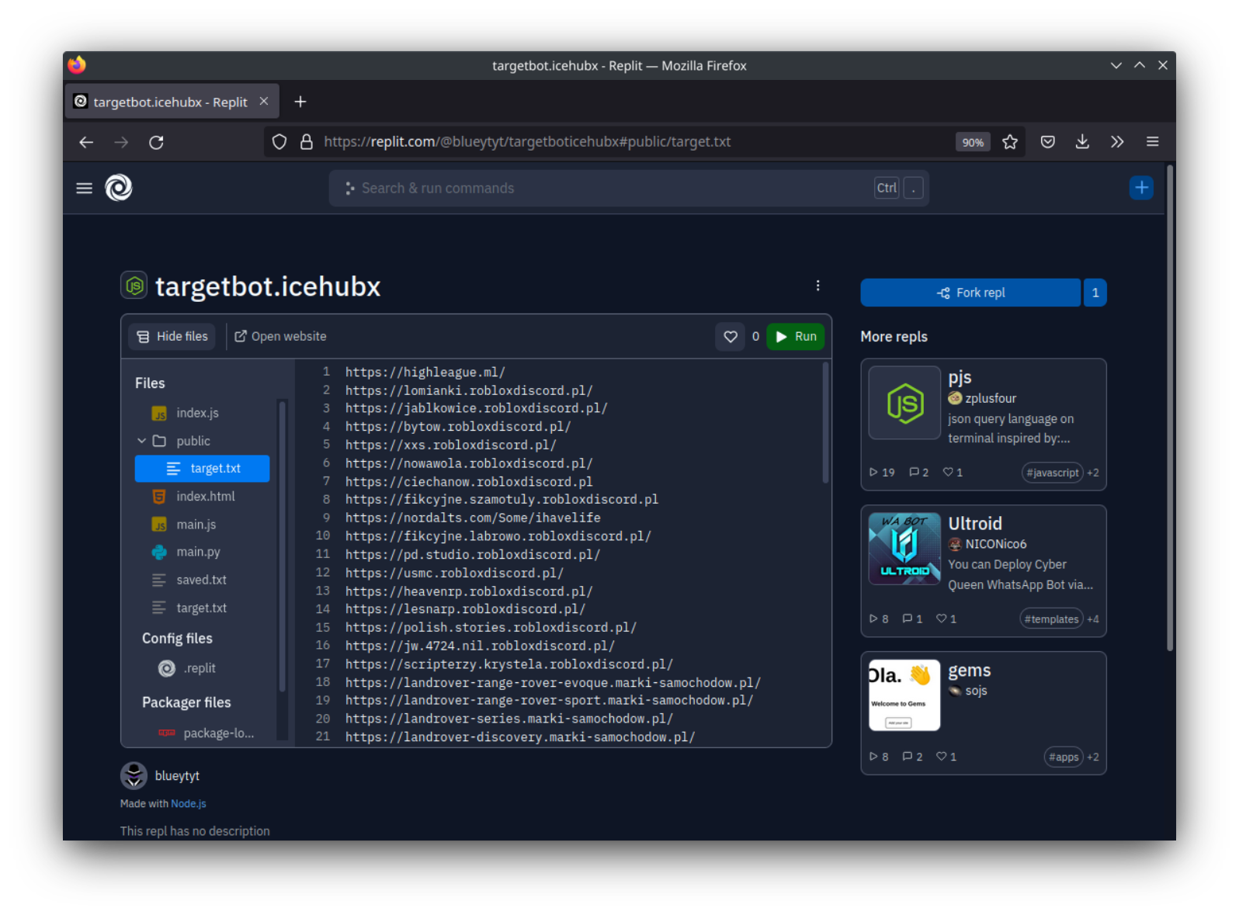Open the blueytyt author profile name
This screenshot has height=915, width=1239.
(x=177, y=776)
